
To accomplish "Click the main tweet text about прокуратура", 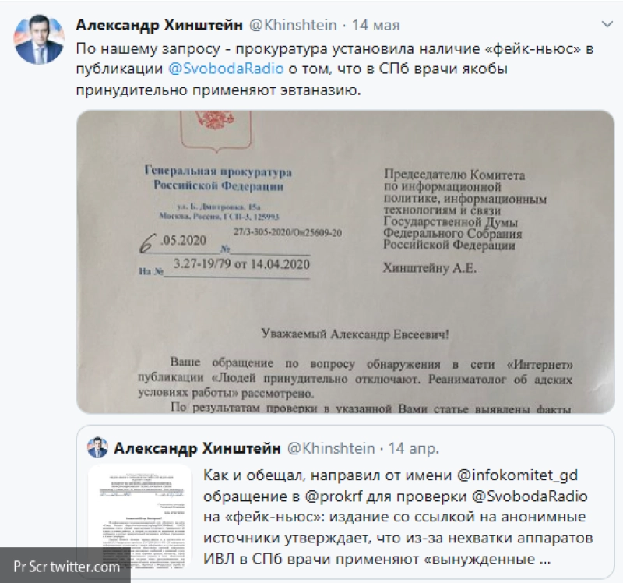I will tap(335, 69).
